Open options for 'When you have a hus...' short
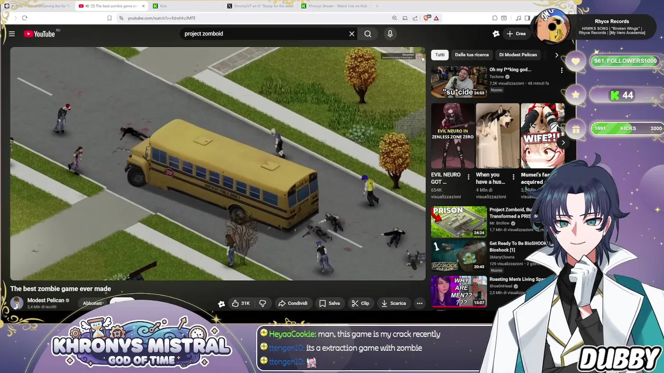 (x=513, y=177)
